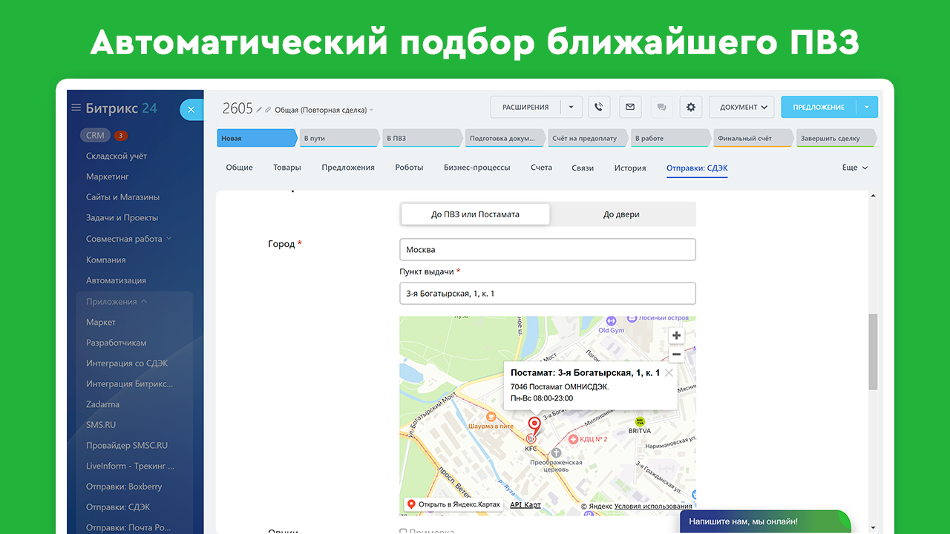Select the До двери delivery option
The width and height of the screenshot is (950, 534).
(621, 214)
